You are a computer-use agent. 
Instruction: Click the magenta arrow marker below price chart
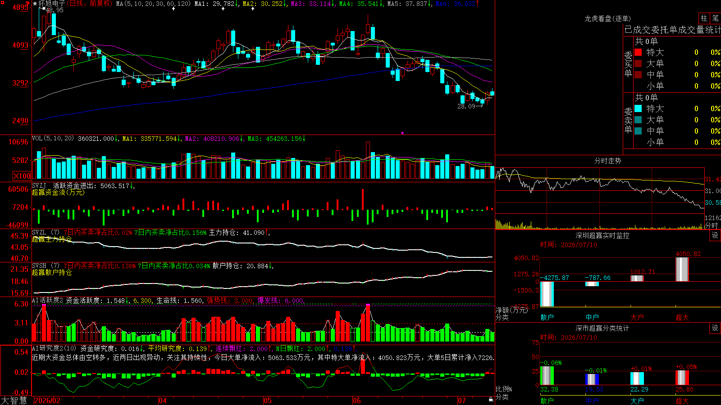[402, 133]
